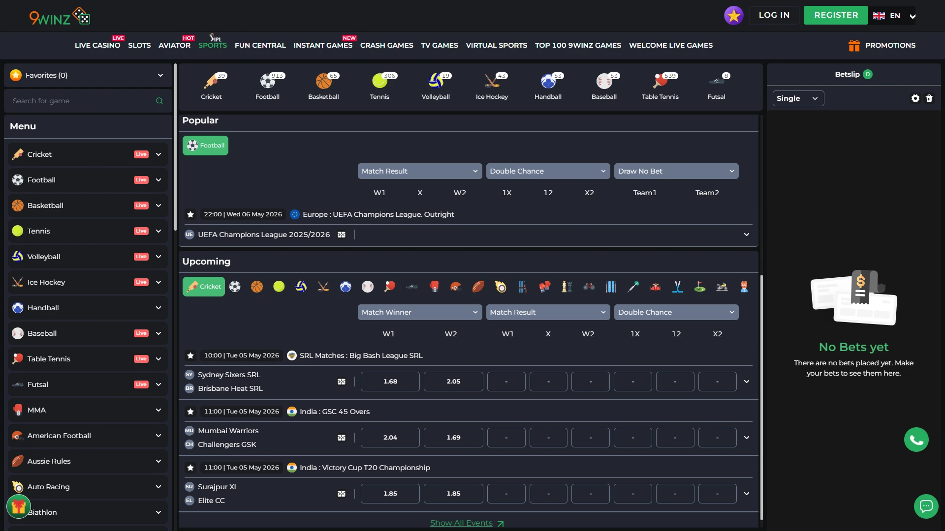
Task: Toggle the Football filter chip under Popular
Action: point(205,146)
